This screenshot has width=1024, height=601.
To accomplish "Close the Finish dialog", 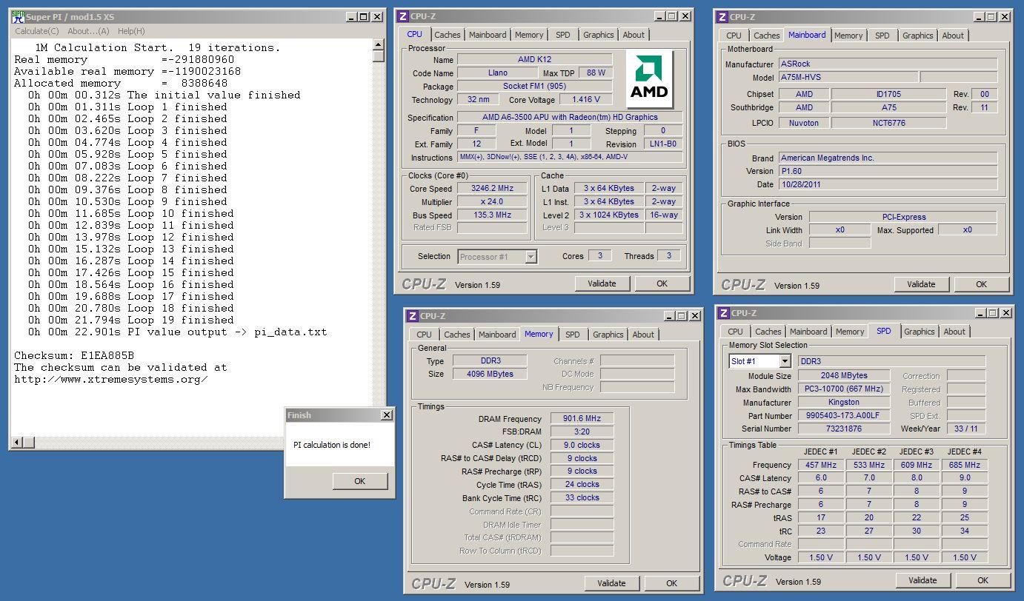I will (386, 415).
